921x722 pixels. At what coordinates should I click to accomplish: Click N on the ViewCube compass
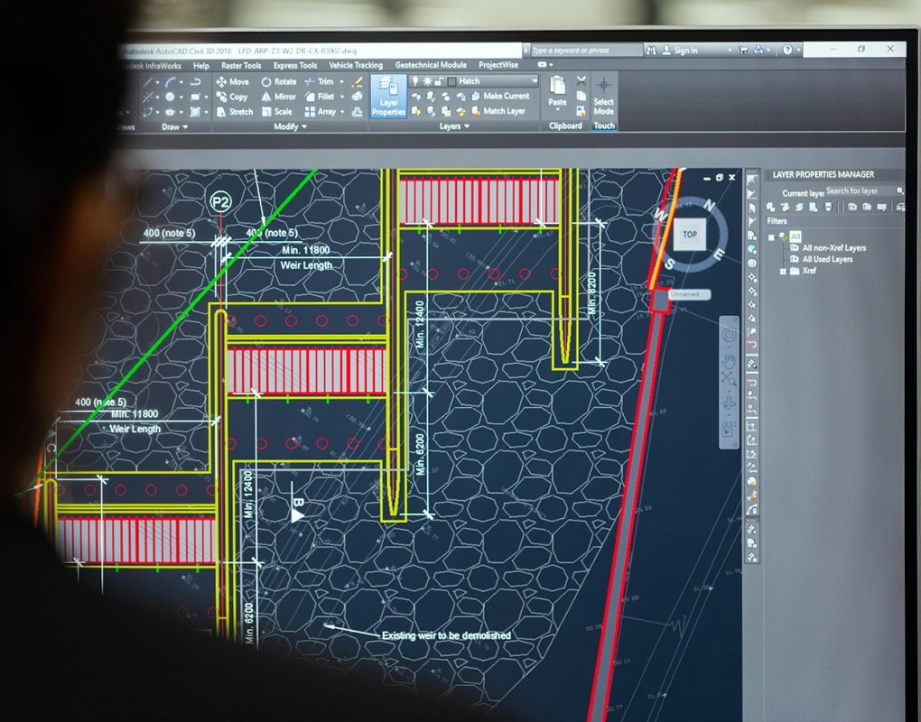[710, 206]
